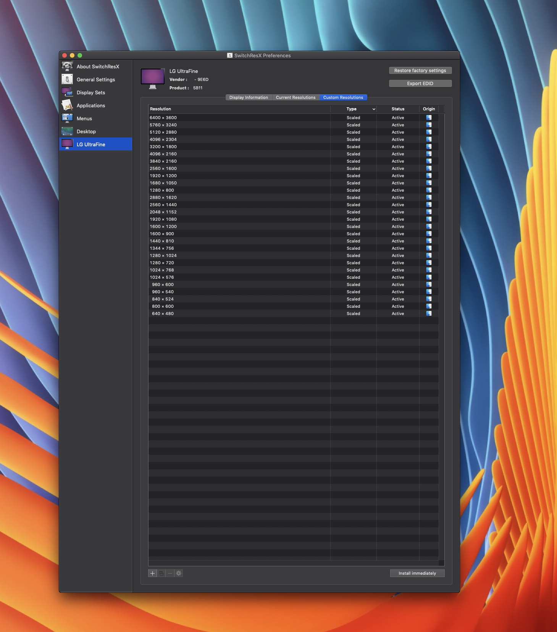Click the origin icon for 1024 × 768
This screenshot has height=632, width=557.
pos(429,270)
